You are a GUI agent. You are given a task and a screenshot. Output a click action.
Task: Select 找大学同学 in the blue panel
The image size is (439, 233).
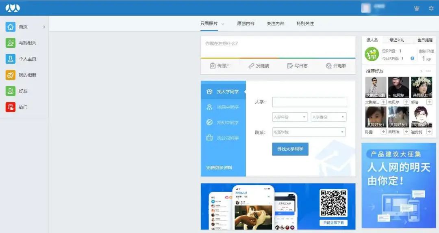pos(223,92)
